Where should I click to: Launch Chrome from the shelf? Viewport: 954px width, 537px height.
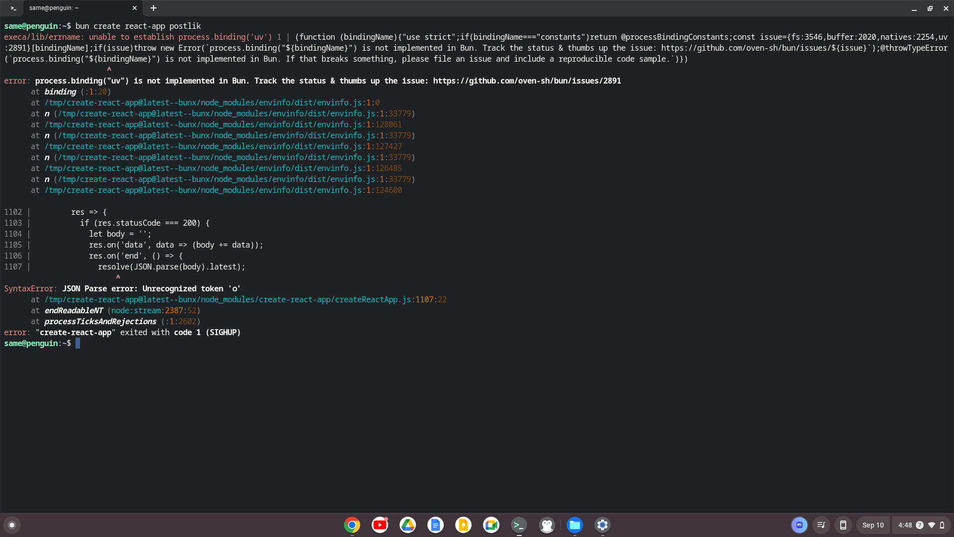click(352, 525)
